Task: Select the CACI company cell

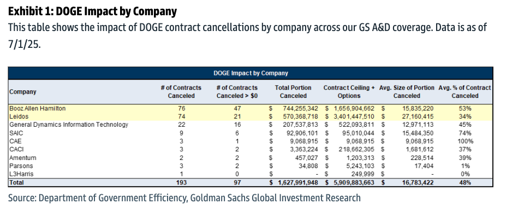Action: (x=17, y=150)
